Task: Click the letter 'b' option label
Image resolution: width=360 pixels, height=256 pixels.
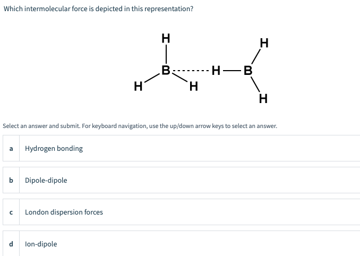Action: pyautogui.click(x=11, y=181)
